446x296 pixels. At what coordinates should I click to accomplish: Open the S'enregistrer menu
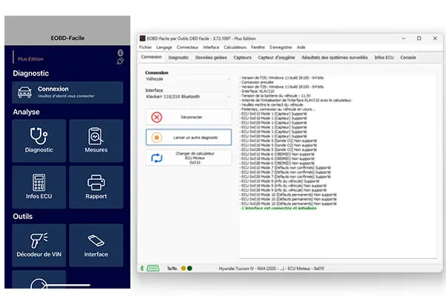[281, 47]
